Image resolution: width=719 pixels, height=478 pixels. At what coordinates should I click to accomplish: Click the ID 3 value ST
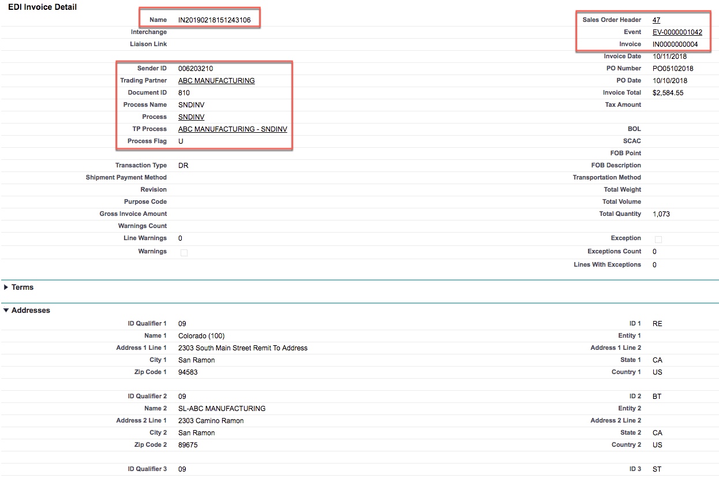pos(657,469)
